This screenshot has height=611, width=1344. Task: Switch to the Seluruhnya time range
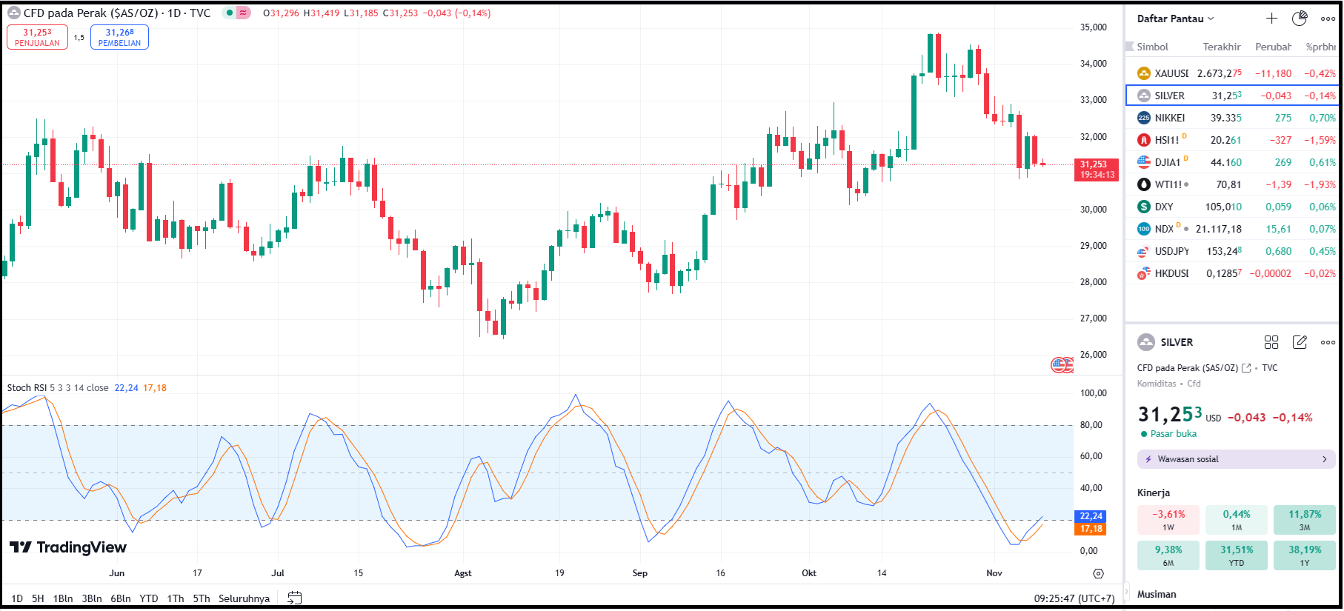pyautogui.click(x=244, y=598)
